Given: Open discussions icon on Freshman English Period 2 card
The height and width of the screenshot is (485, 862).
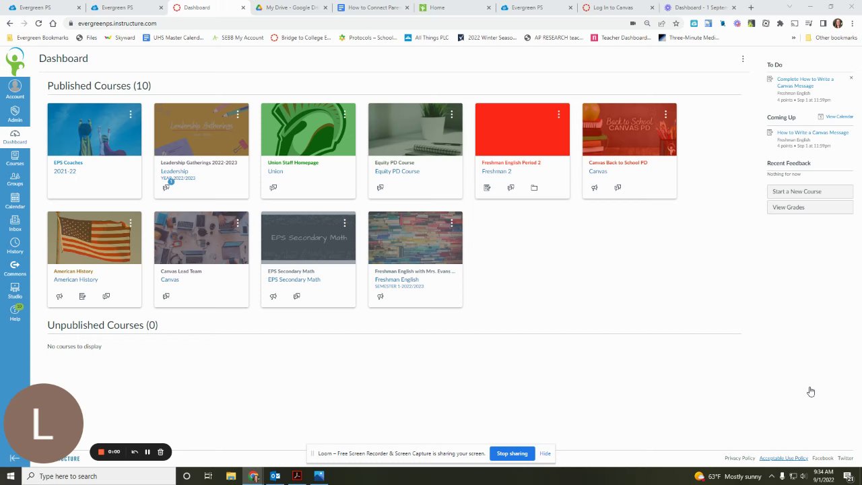Looking at the screenshot, I should click(x=510, y=187).
